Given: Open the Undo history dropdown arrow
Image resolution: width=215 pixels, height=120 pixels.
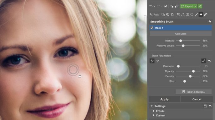Looking at the screenshot, I should point(155,6).
